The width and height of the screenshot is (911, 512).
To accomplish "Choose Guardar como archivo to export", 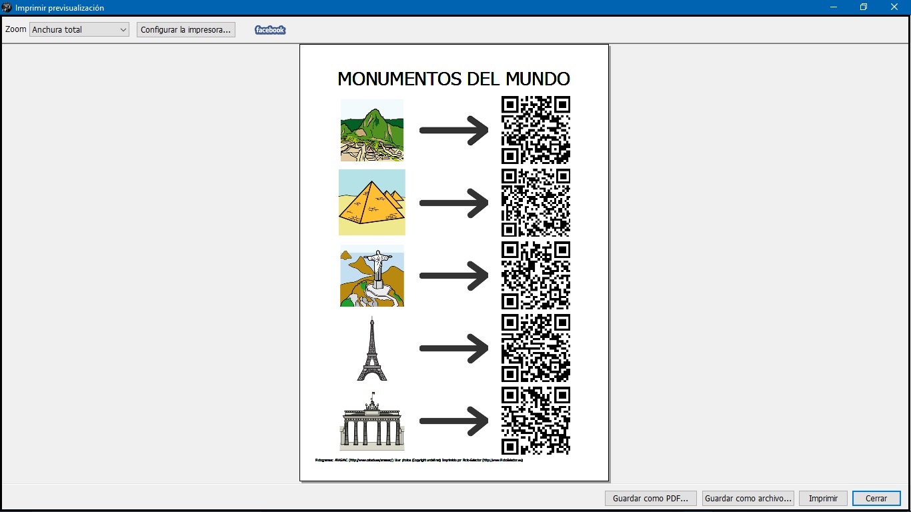I will [x=748, y=498].
